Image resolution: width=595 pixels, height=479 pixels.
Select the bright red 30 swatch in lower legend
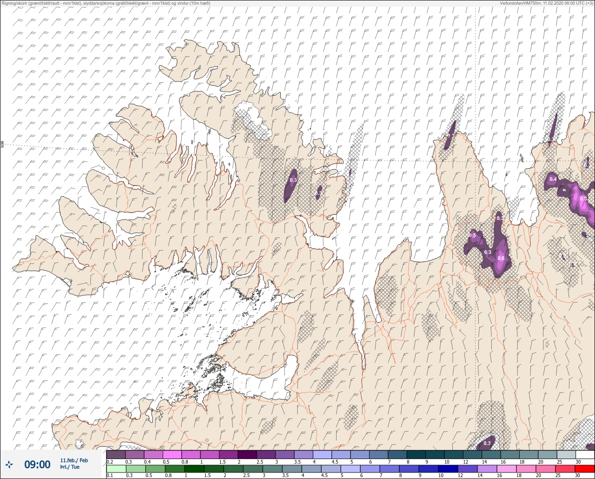coord(585,469)
